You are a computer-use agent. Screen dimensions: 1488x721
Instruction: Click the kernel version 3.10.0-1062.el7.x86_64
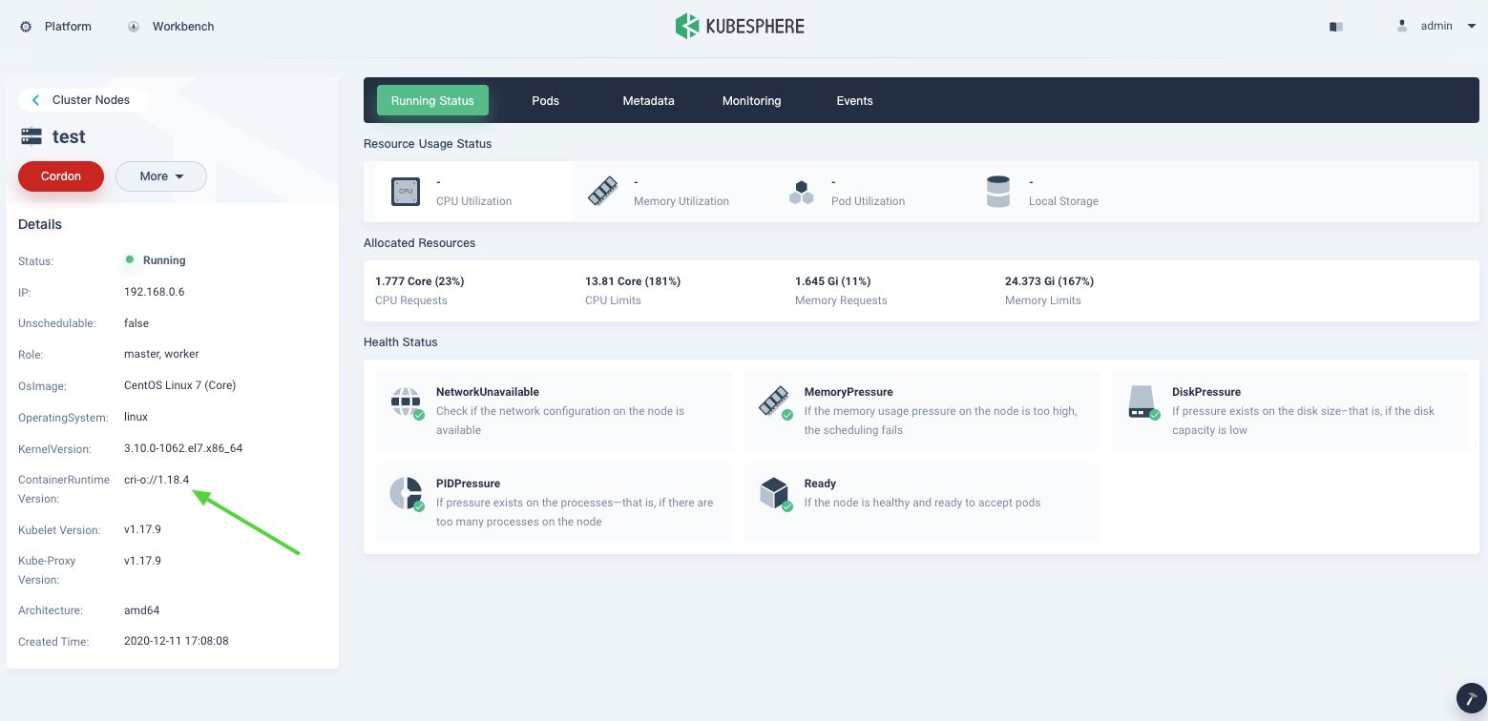pyautogui.click(x=183, y=448)
